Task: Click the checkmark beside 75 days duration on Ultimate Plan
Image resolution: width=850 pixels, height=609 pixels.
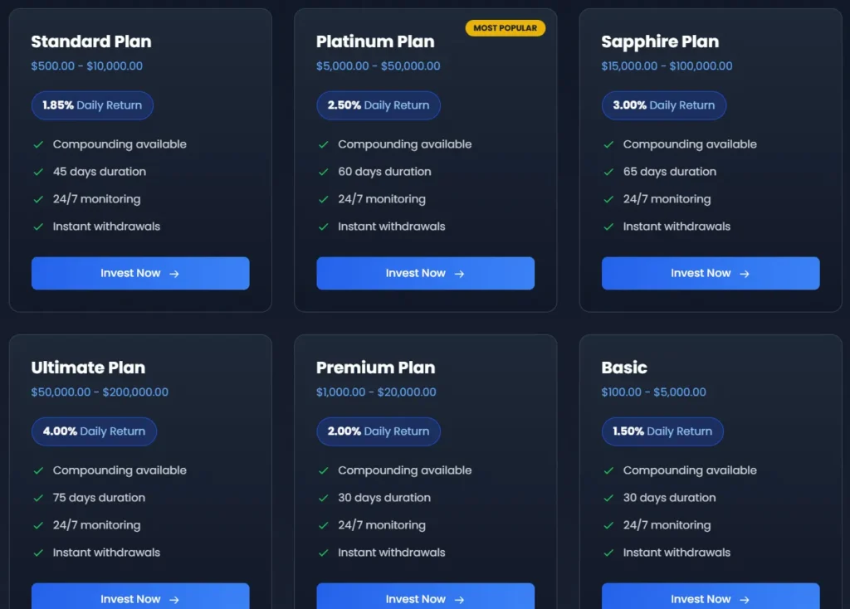Action: tap(37, 498)
